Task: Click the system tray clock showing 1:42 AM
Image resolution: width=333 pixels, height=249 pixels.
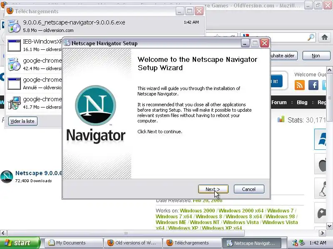Action: pos(318,243)
